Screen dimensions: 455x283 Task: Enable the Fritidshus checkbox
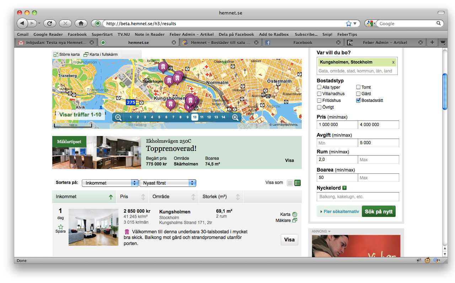tap(319, 100)
